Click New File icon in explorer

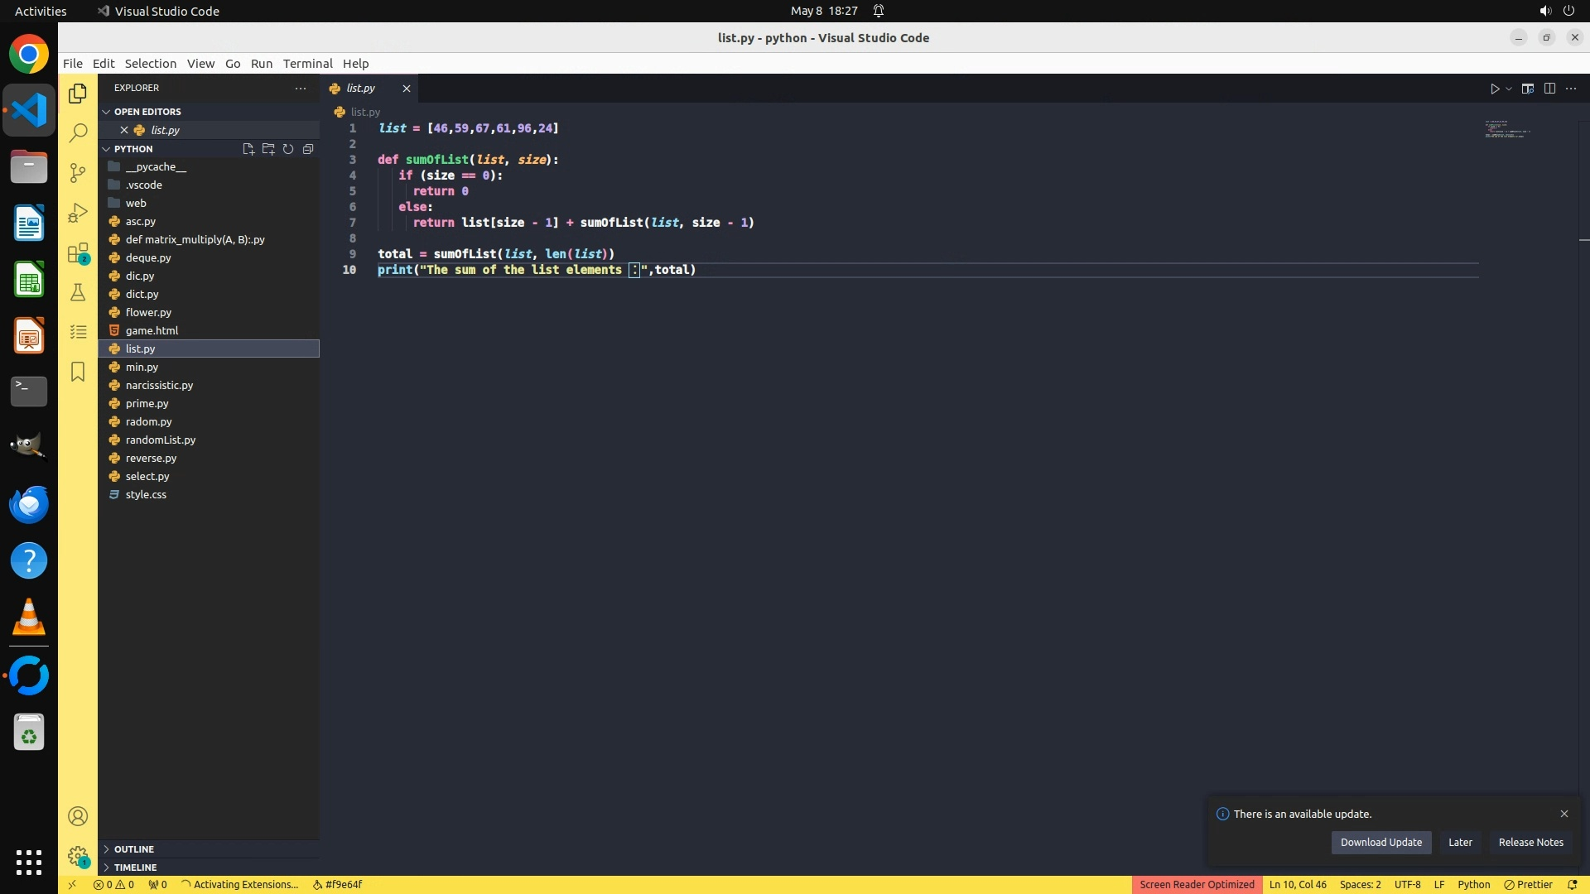tap(248, 149)
